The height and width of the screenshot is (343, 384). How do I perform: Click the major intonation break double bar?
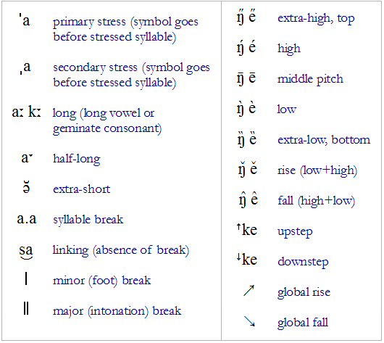click(x=26, y=309)
